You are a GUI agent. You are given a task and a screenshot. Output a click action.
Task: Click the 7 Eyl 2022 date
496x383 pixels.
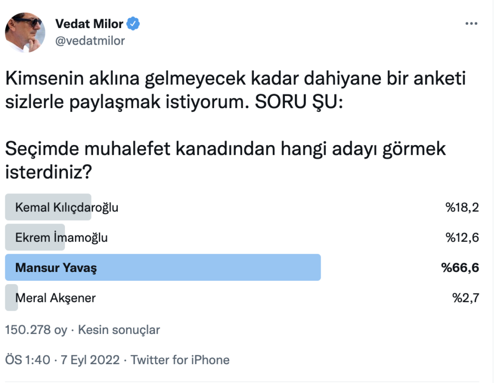90,360
